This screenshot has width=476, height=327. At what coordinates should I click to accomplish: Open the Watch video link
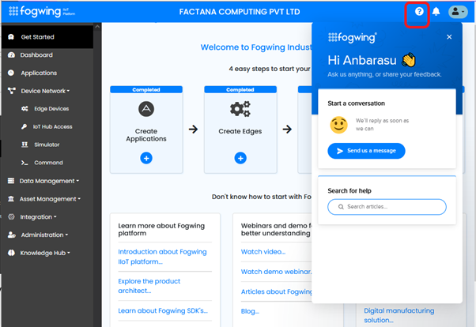click(x=263, y=252)
